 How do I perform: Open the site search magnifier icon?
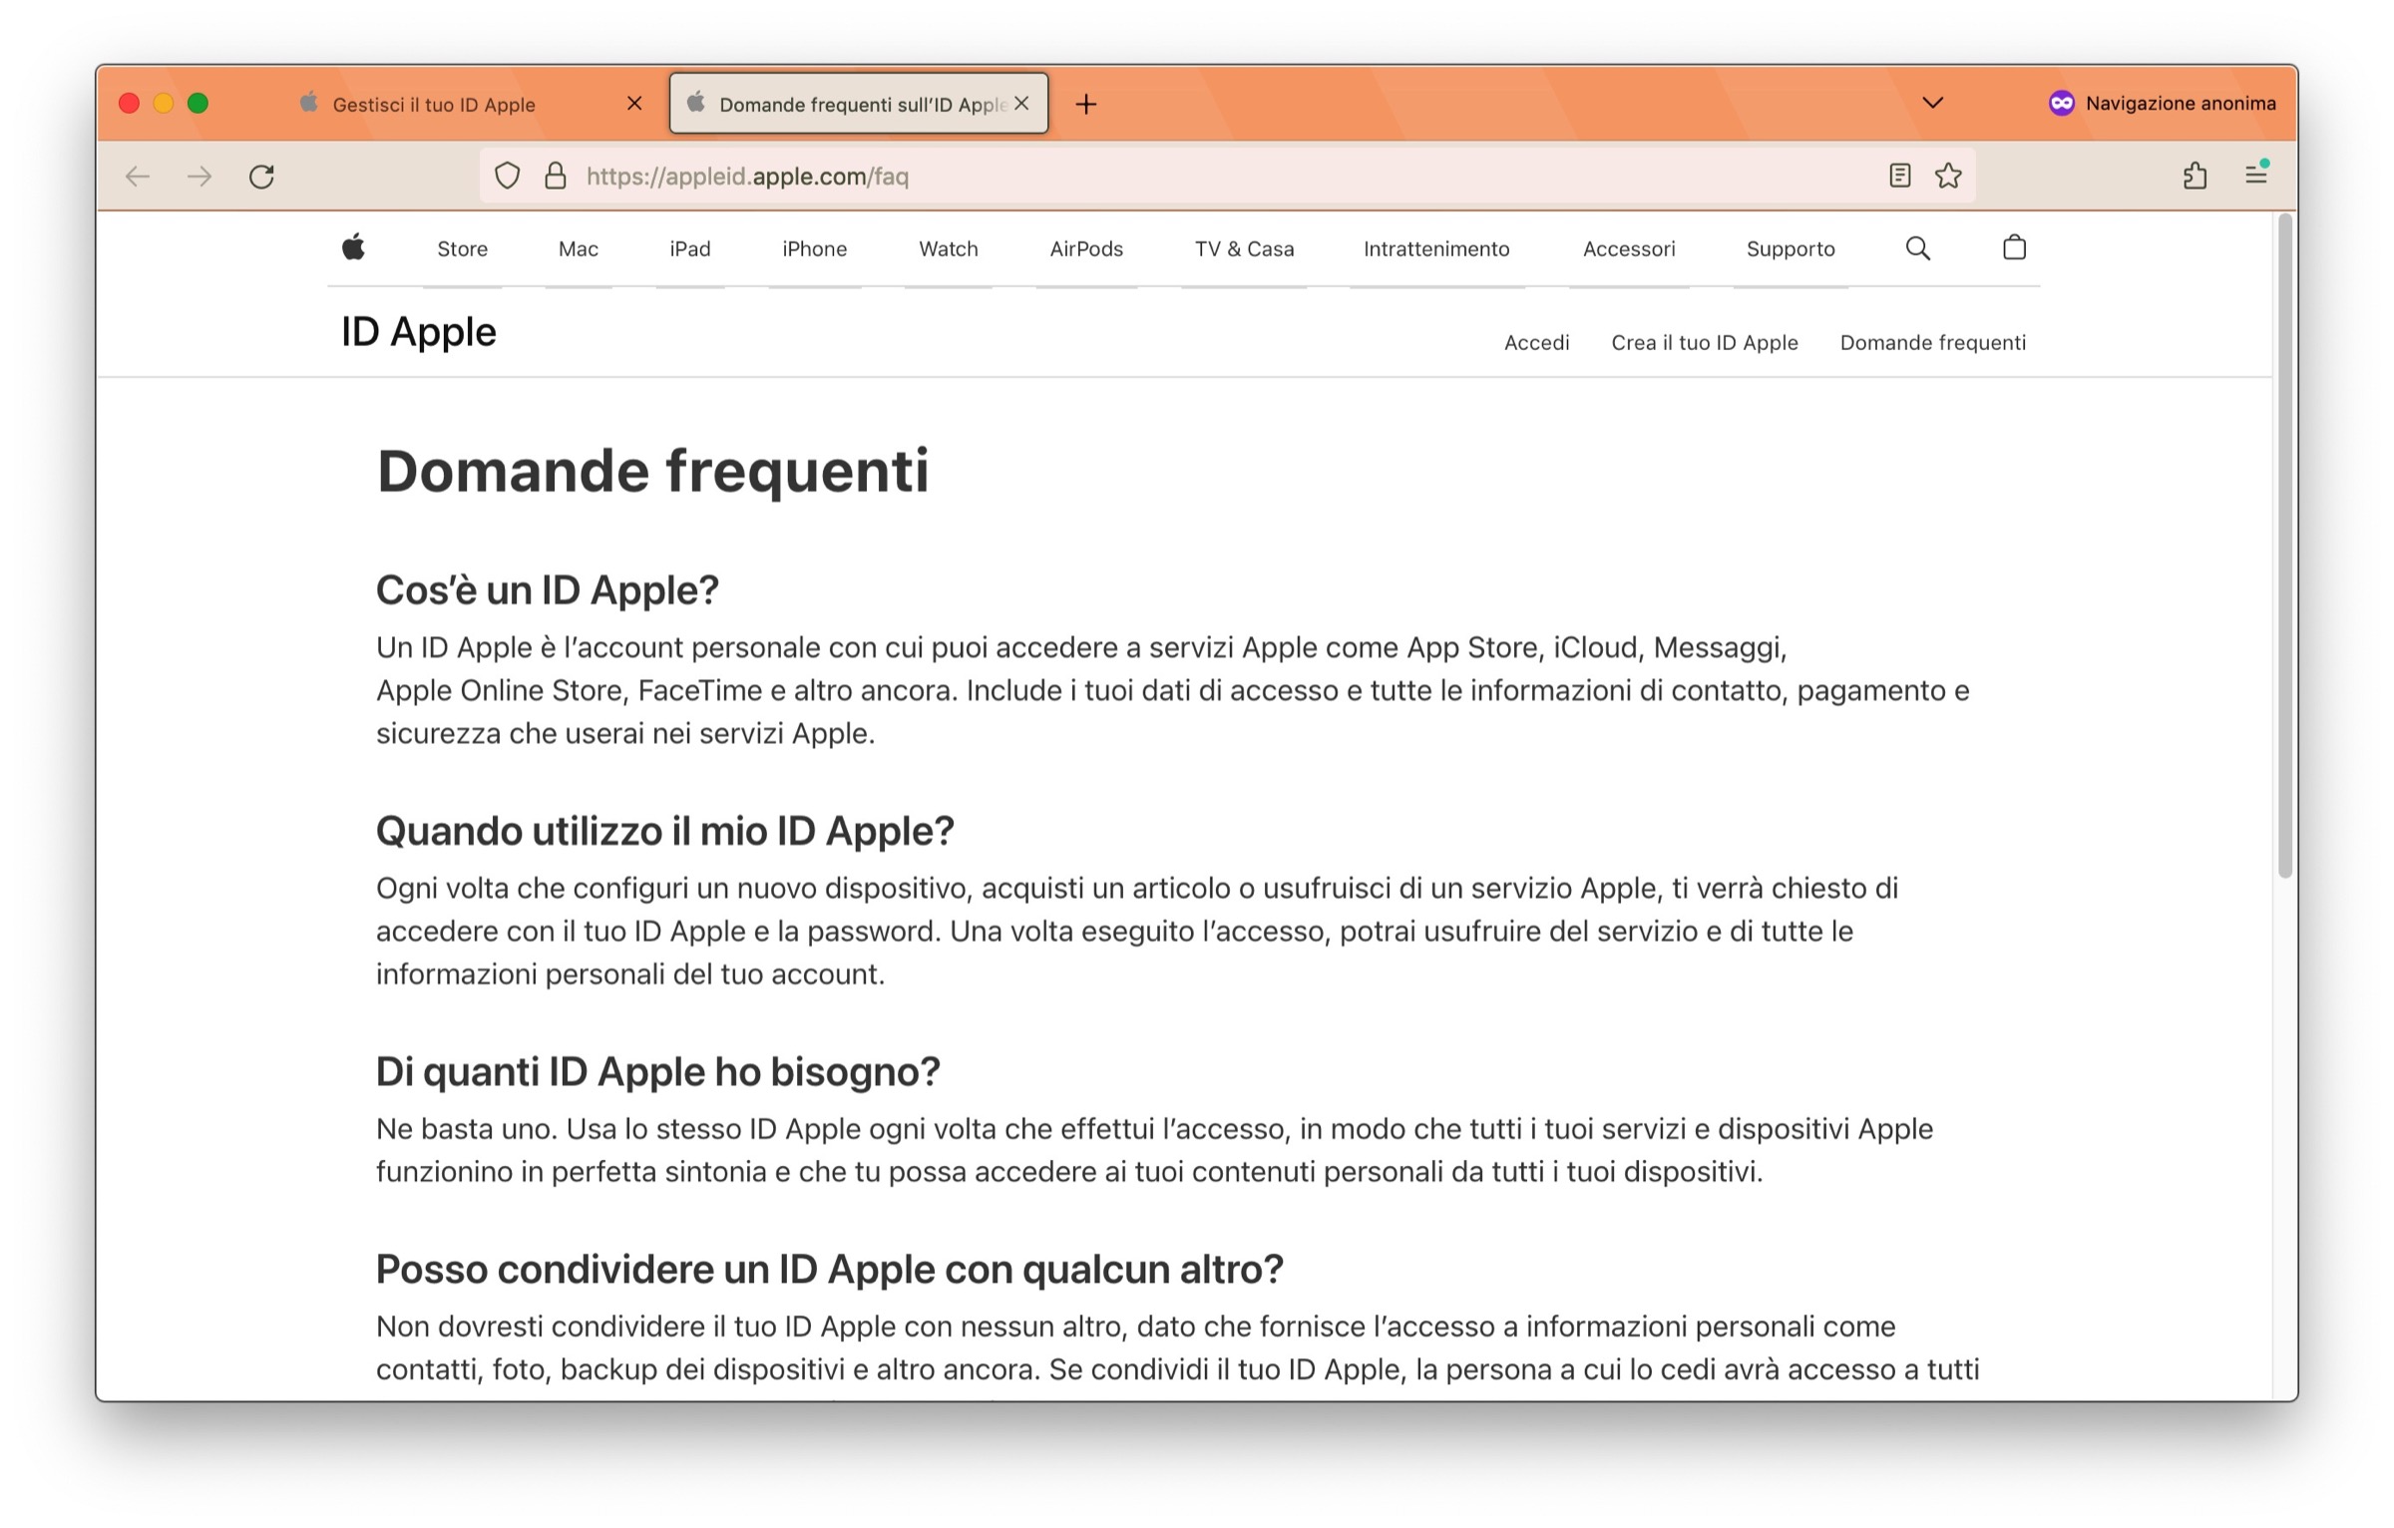click(1917, 248)
